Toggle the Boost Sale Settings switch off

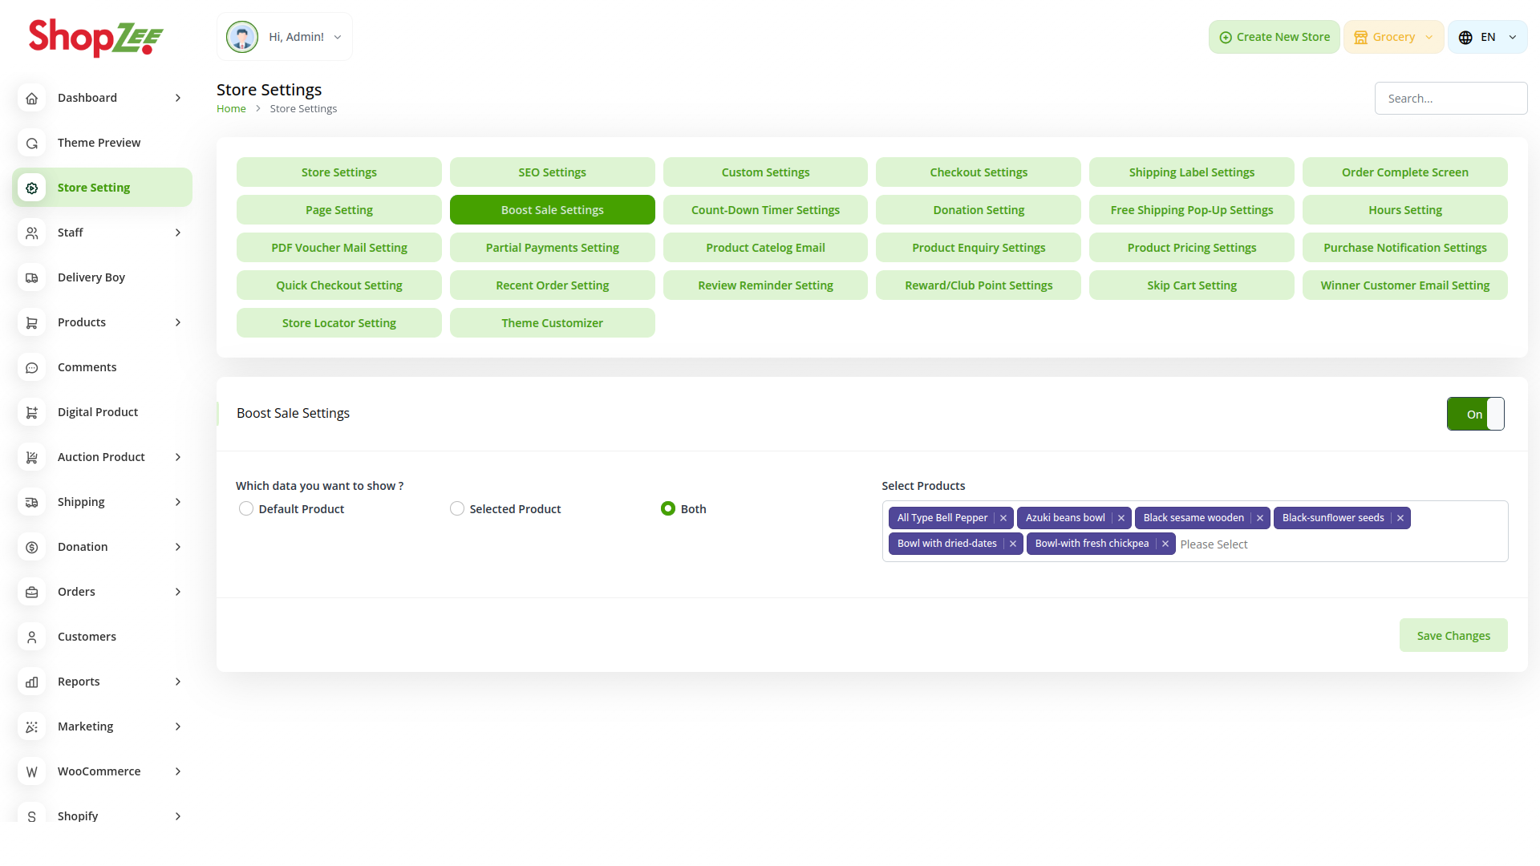coord(1475,414)
